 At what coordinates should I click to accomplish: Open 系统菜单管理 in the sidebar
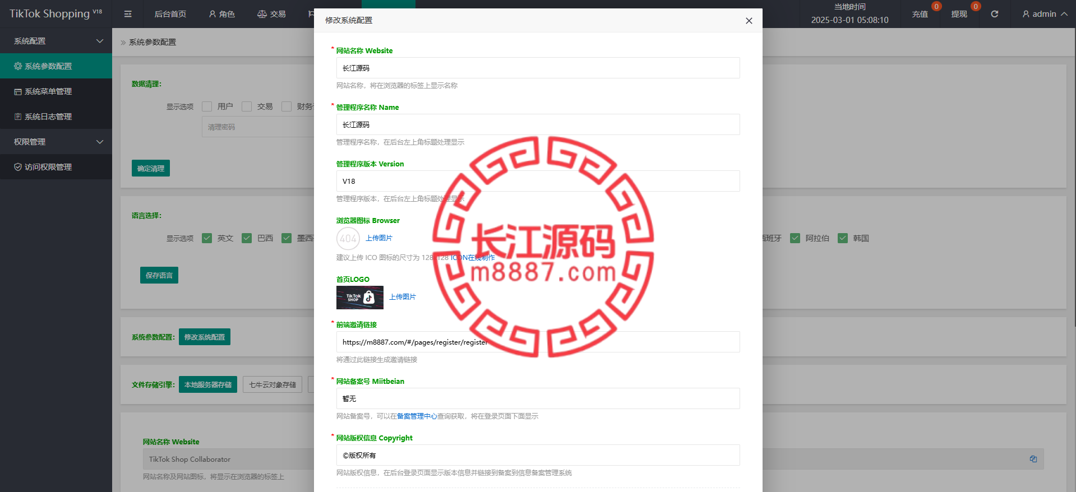56,91
